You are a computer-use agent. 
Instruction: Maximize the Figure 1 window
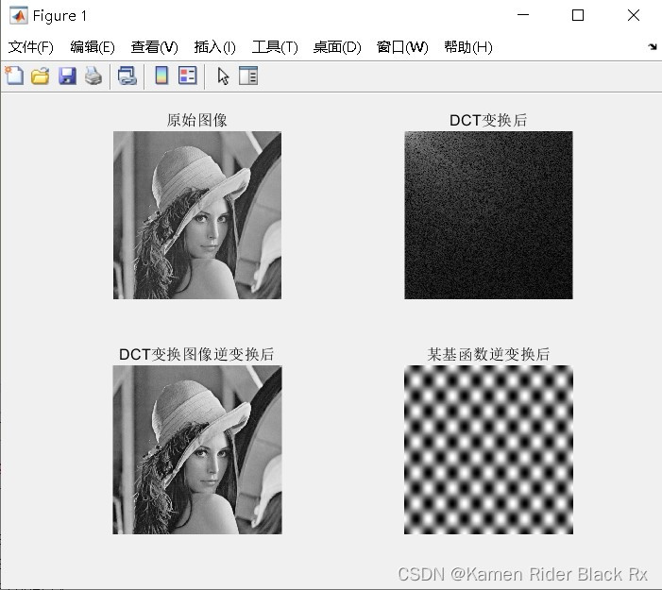(578, 15)
